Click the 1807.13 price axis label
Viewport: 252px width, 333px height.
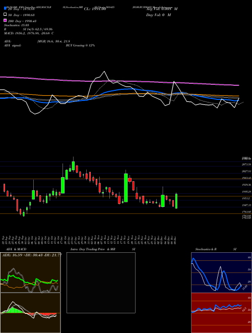point(246,205)
